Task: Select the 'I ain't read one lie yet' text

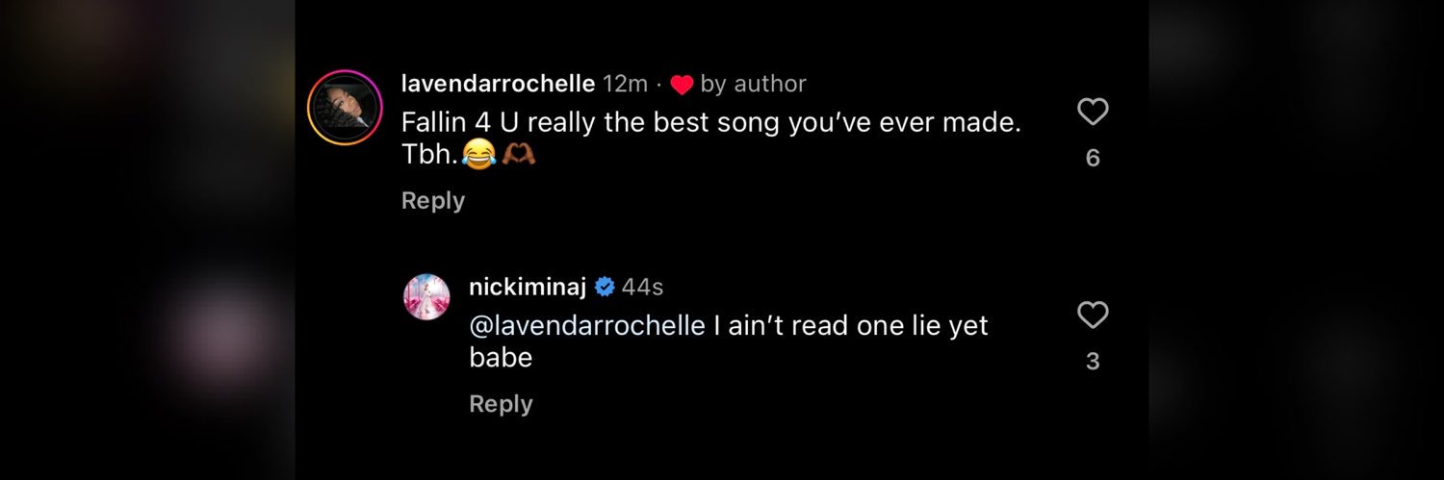Action: (851, 325)
